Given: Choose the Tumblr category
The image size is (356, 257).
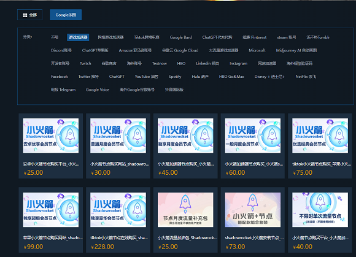Looking at the screenshot, I should (318, 37).
